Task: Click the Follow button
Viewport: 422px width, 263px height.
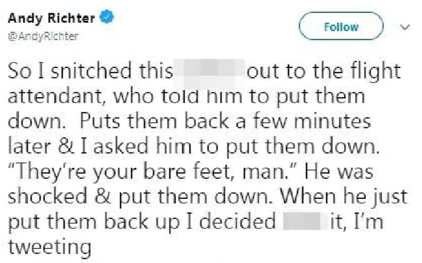Action: (x=341, y=26)
